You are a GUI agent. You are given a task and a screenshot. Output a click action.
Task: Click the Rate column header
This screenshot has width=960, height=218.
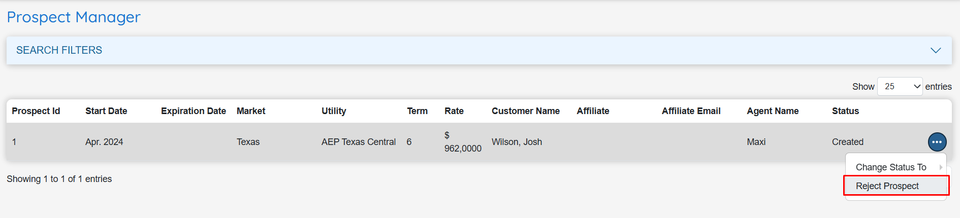454,111
